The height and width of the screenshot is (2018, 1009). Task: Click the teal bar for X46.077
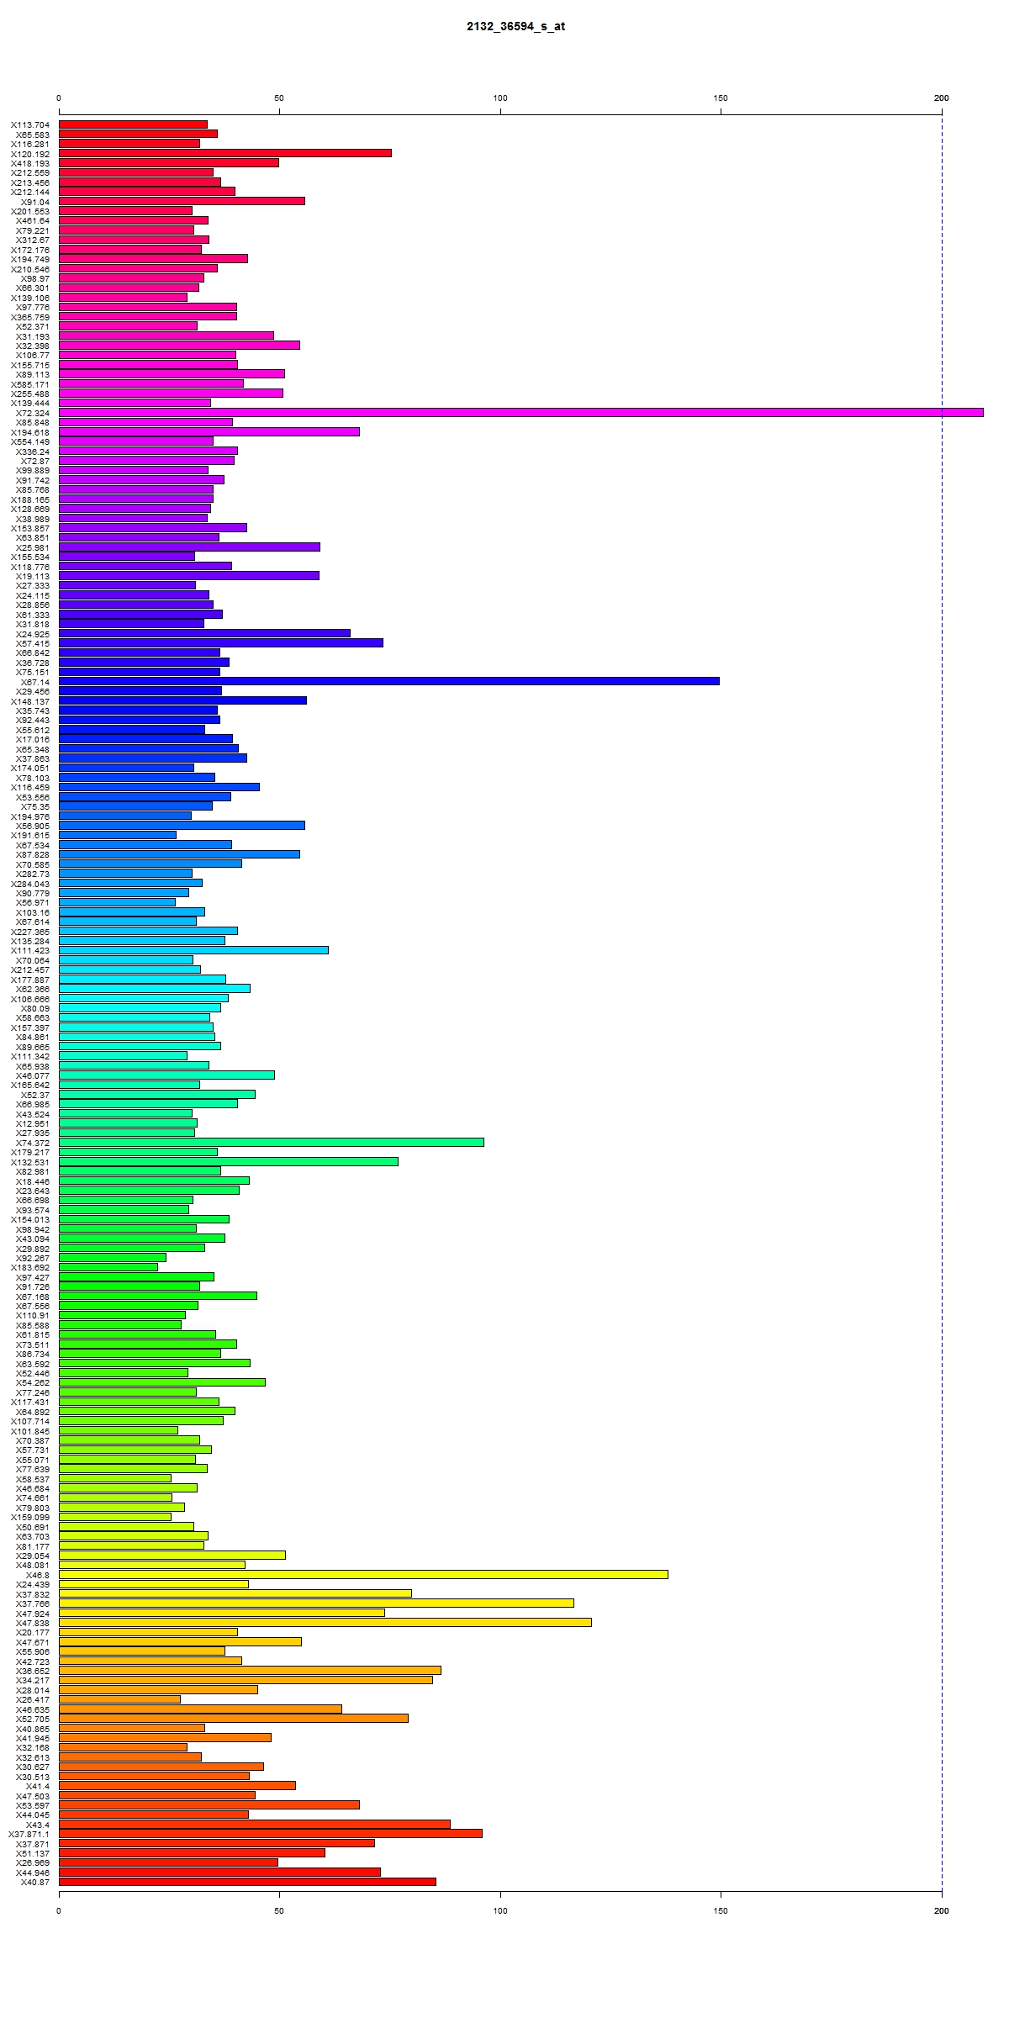coord(166,1075)
